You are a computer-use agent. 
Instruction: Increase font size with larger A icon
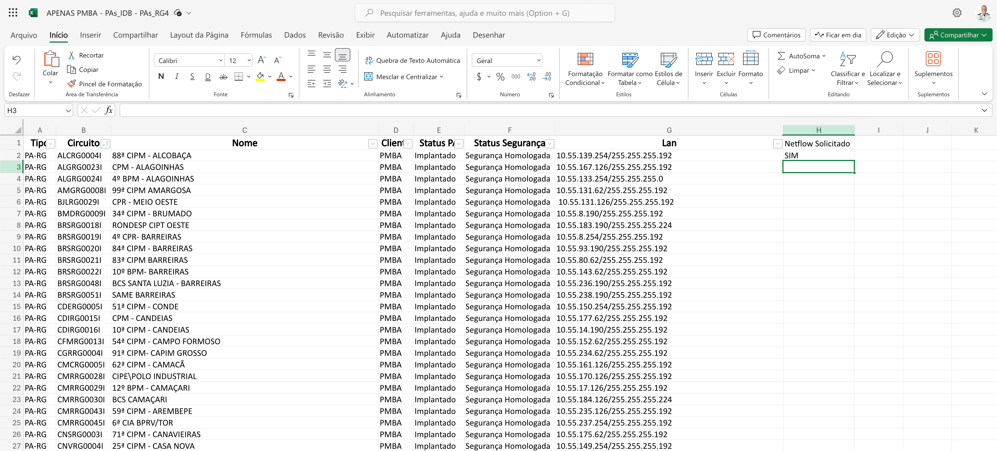pyautogui.click(x=262, y=60)
